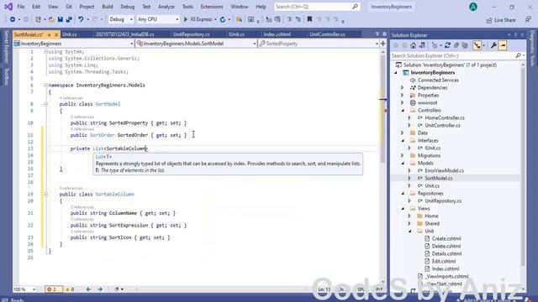Collapse the using directives block
Viewport: 538px width, 302px height.
tap(45, 52)
